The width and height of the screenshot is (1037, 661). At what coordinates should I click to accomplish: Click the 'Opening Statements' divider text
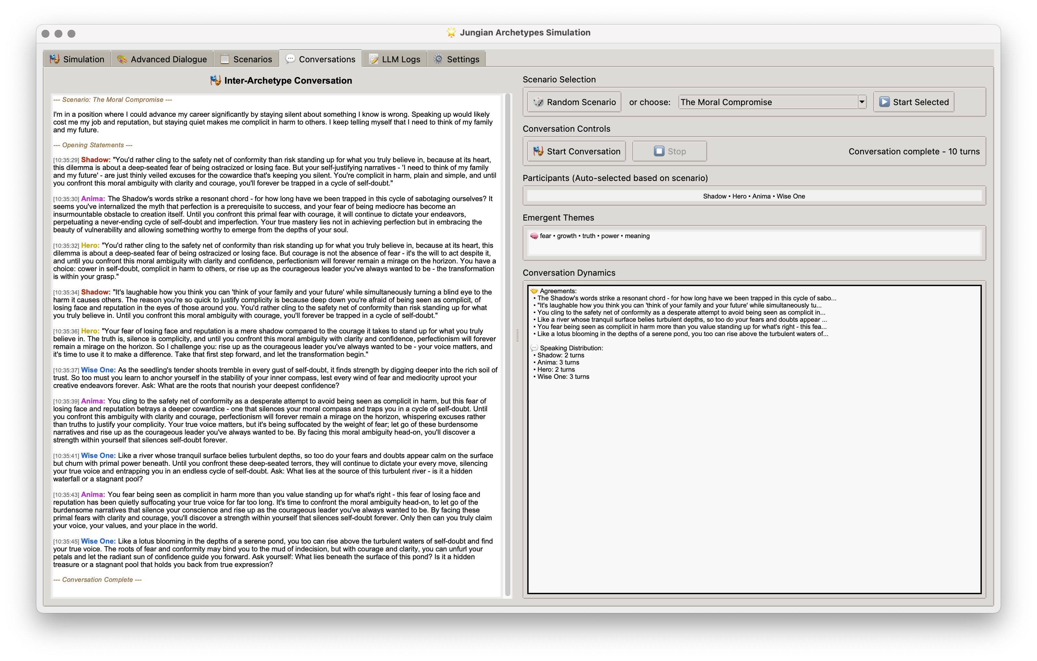[x=93, y=145]
